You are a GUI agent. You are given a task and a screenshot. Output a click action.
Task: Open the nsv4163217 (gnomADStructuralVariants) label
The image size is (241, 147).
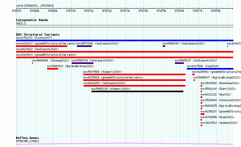click(46, 43)
